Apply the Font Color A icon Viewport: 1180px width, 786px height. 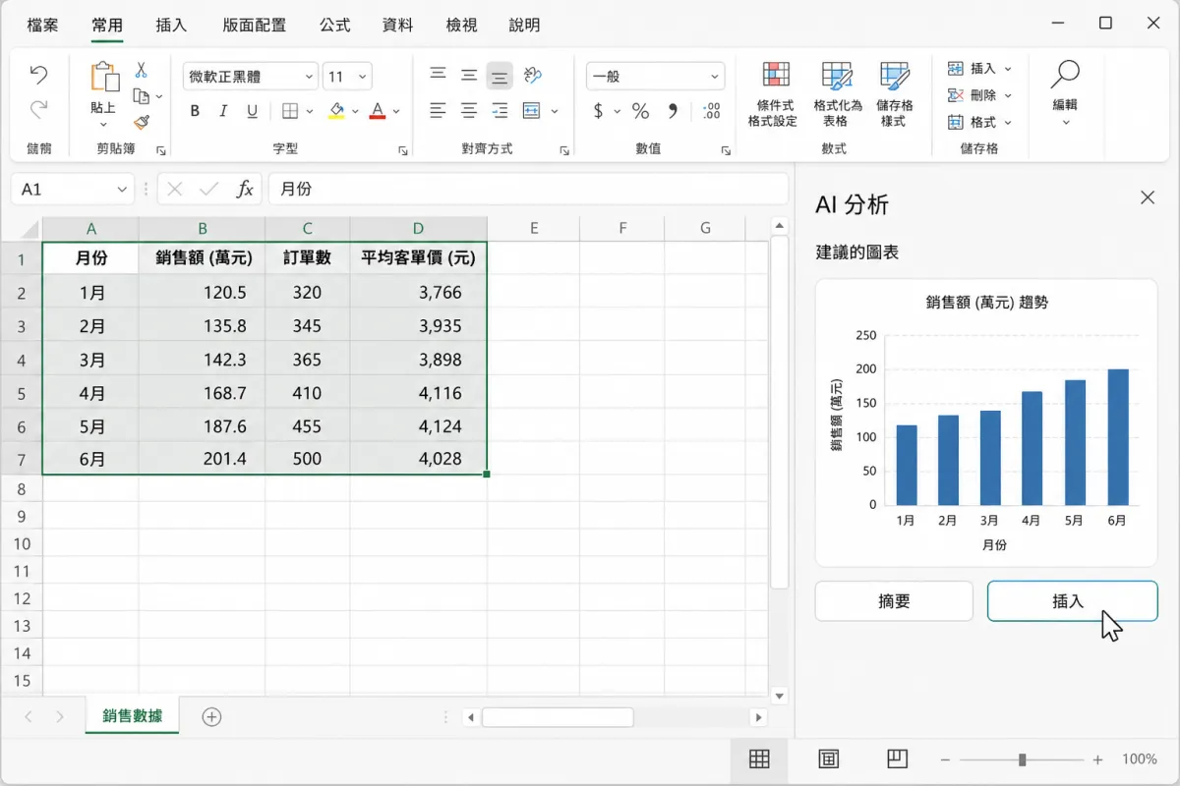click(377, 111)
